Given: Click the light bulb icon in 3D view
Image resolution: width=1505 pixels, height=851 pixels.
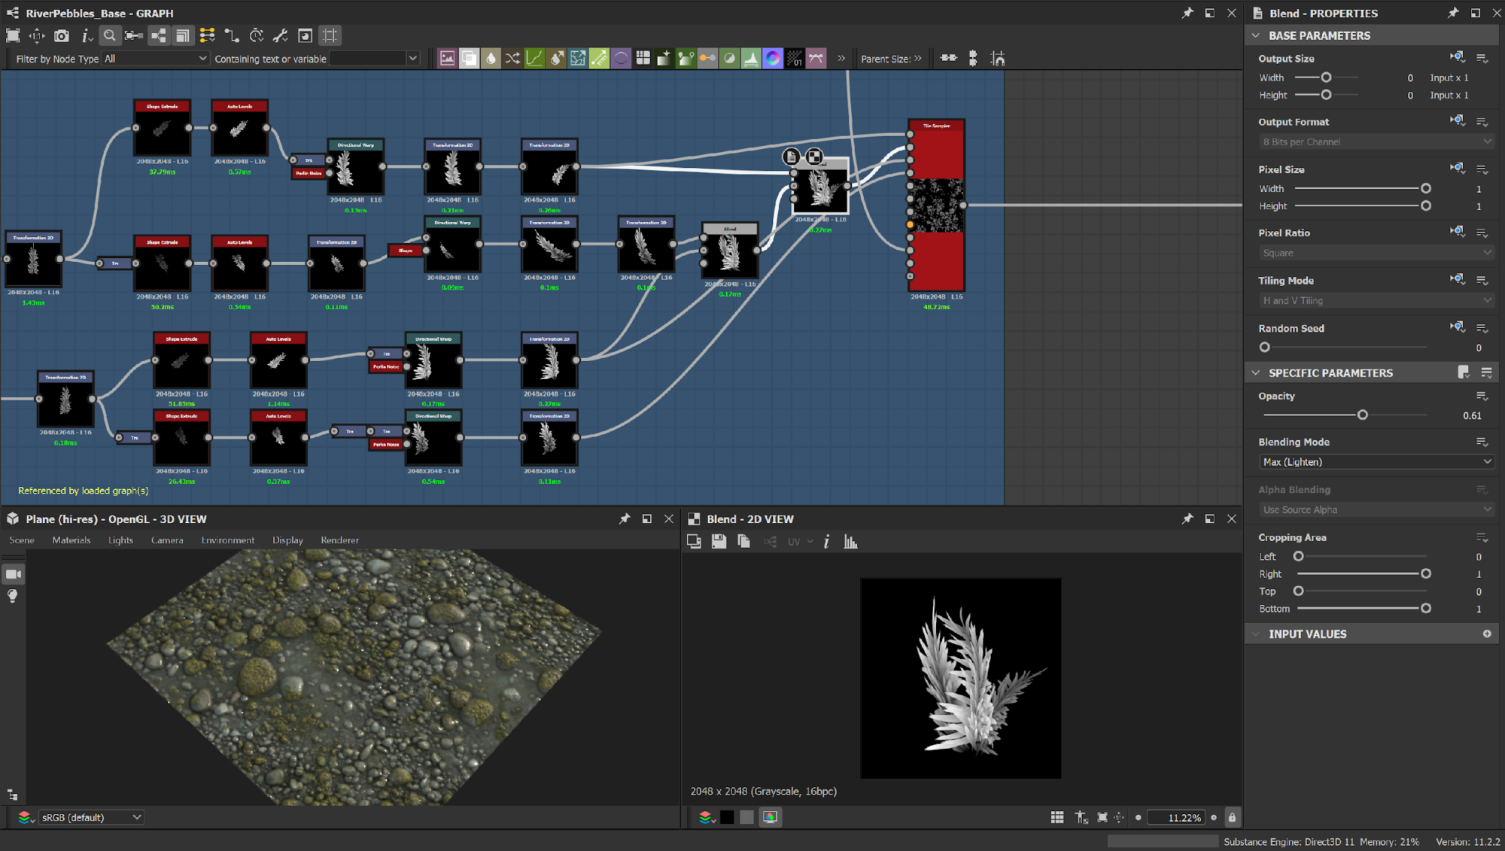Looking at the screenshot, I should pyautogui.click(x=13, y=596).
